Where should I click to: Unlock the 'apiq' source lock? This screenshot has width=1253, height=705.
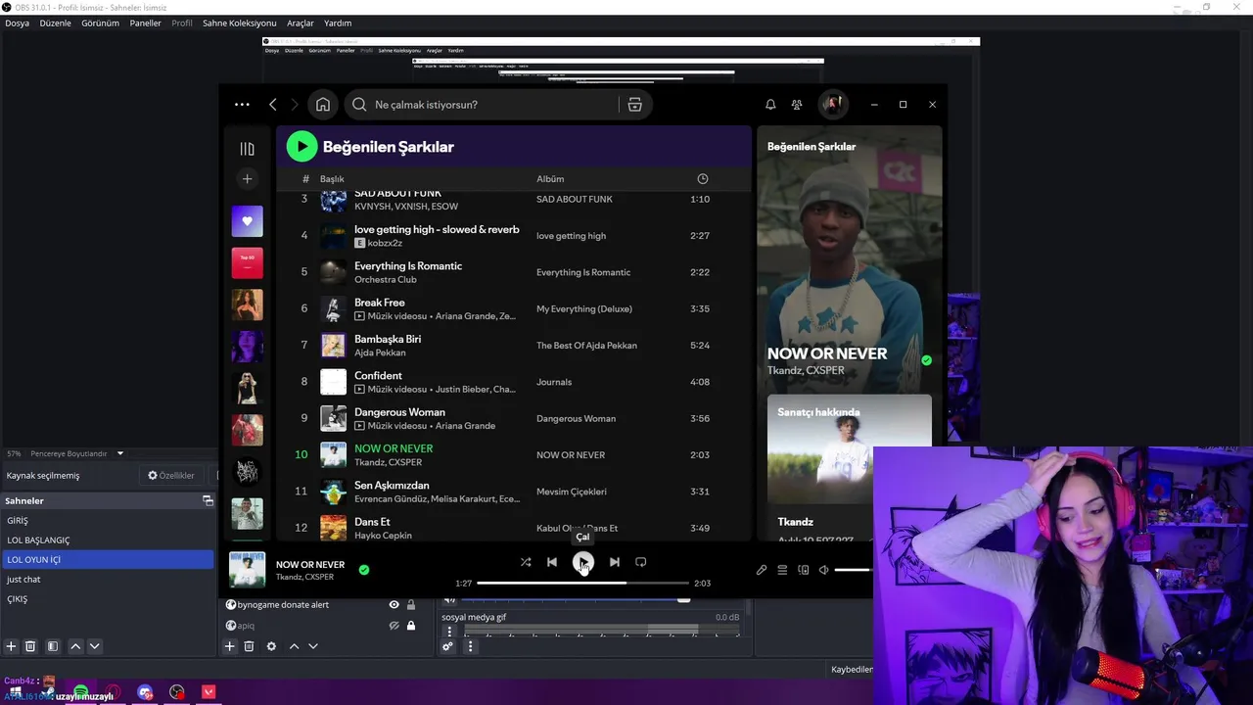pyautogui.click(x=411, y=626)
